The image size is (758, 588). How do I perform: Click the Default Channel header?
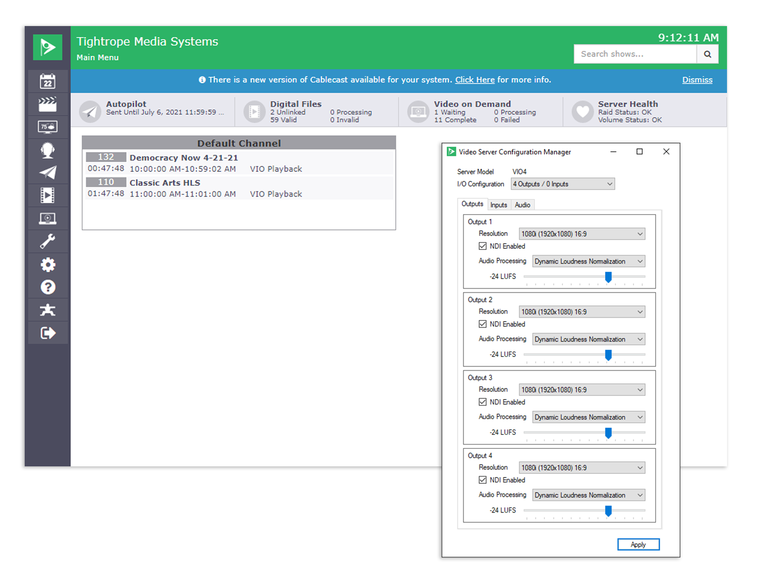click(239, 143)
